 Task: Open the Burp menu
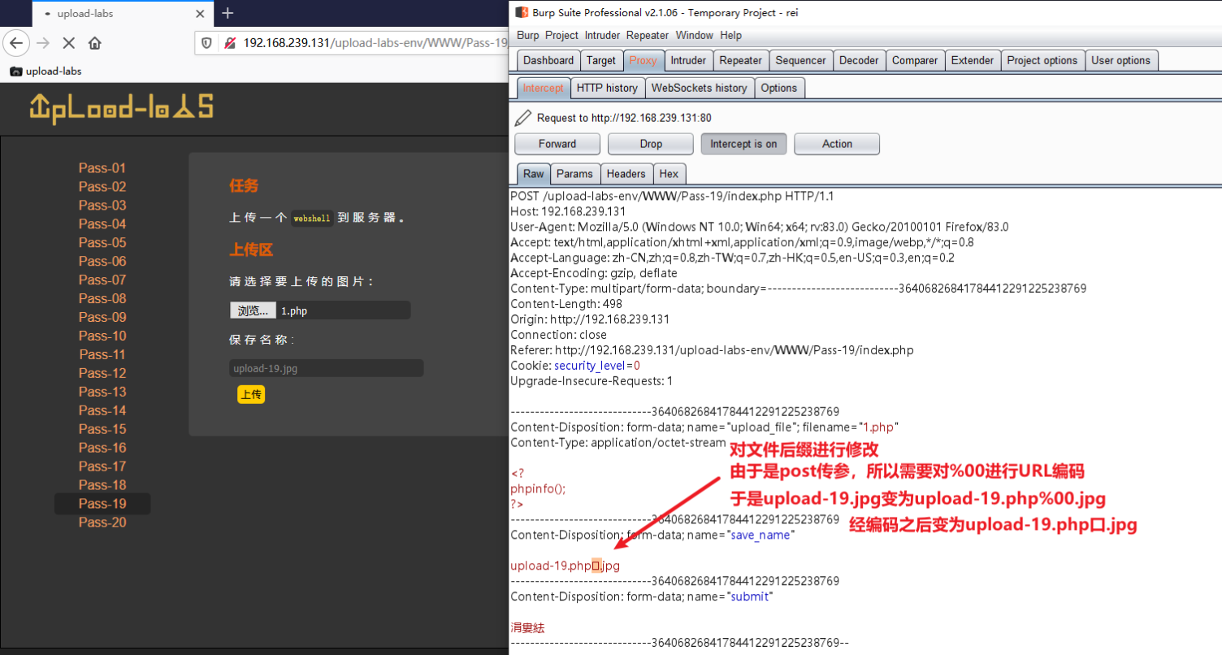coord(527,35)
